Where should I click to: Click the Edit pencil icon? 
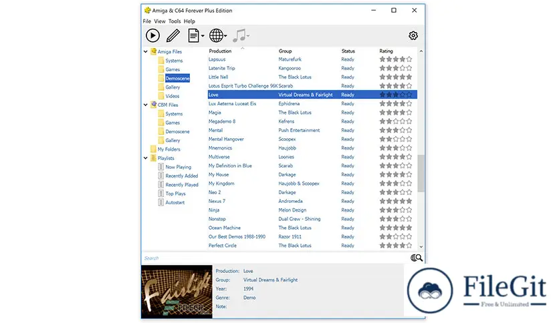(173, 35)
